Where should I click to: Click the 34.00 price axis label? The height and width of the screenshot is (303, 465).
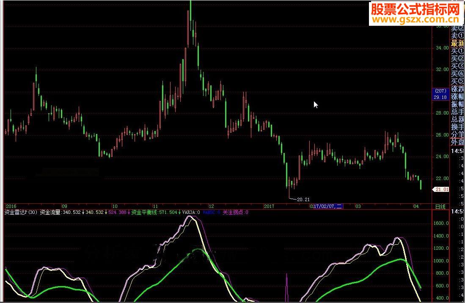442,48
